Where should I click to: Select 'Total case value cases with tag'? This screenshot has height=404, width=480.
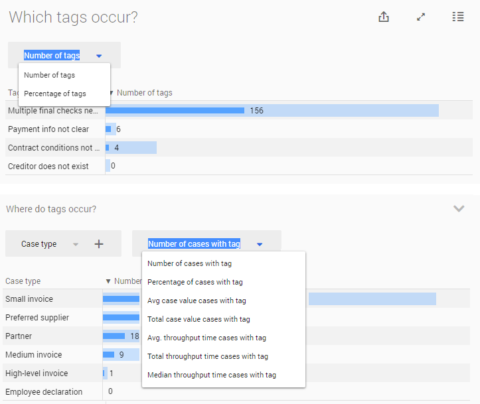[x=199, y=319]
